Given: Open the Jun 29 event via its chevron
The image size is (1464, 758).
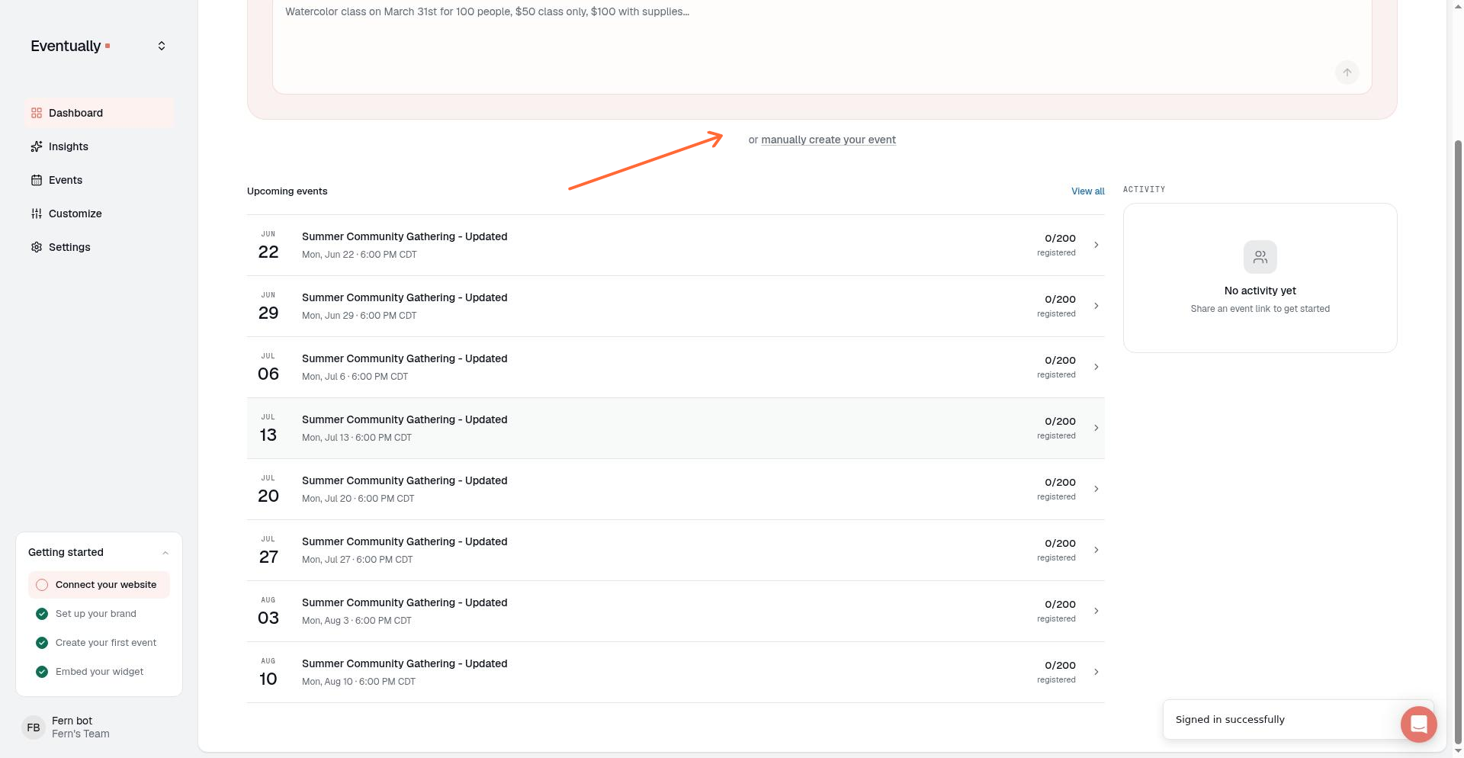Looking at the screenshot, I should pos(1096,306).
